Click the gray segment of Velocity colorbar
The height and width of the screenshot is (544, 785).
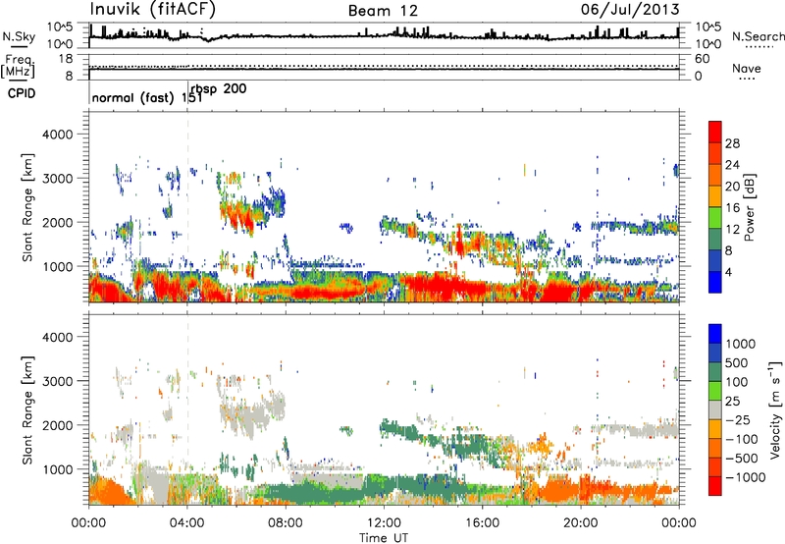pyautogui.click(x=715, y=409)
